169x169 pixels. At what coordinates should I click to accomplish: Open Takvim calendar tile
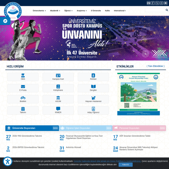click(x=23, y=110)
